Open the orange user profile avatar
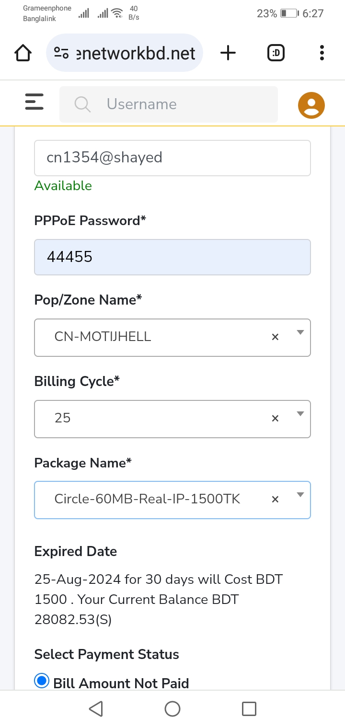 (311, 105)
